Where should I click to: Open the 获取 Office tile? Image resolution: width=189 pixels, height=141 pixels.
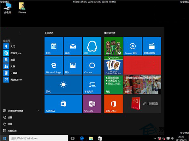pos(113,104)
